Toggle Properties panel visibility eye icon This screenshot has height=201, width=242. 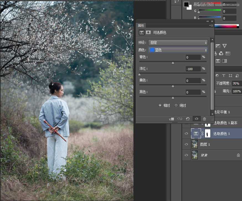click(x=197, y=119)
